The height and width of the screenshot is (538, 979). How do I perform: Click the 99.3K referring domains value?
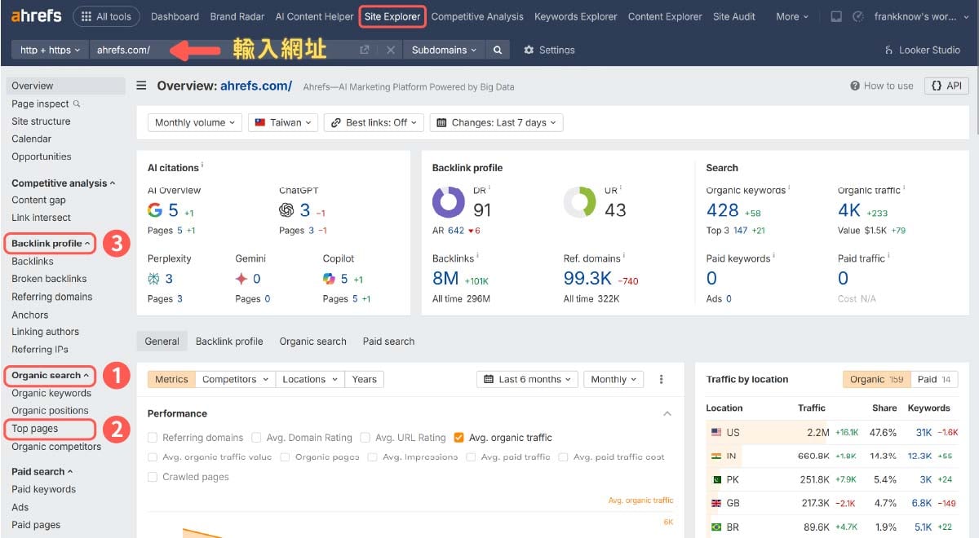(587, 278)
